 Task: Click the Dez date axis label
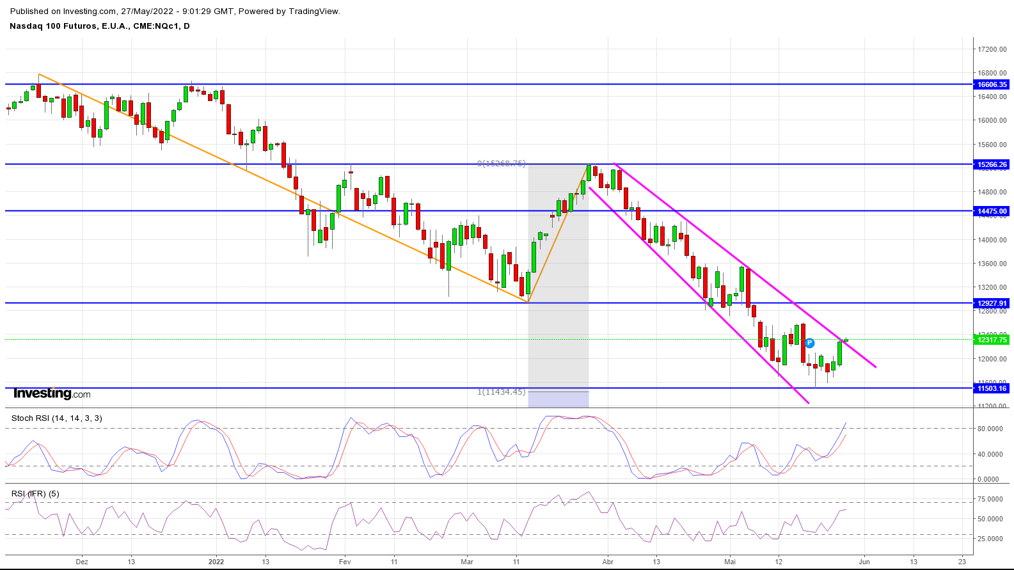point(82,562)
